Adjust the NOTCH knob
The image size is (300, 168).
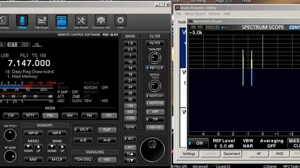(x=155, y=86)
